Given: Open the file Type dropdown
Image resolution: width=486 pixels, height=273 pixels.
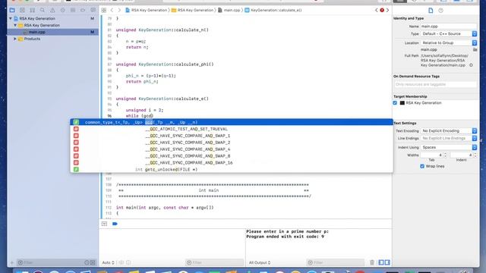Looking at the screenshot, I should [449, 33].
